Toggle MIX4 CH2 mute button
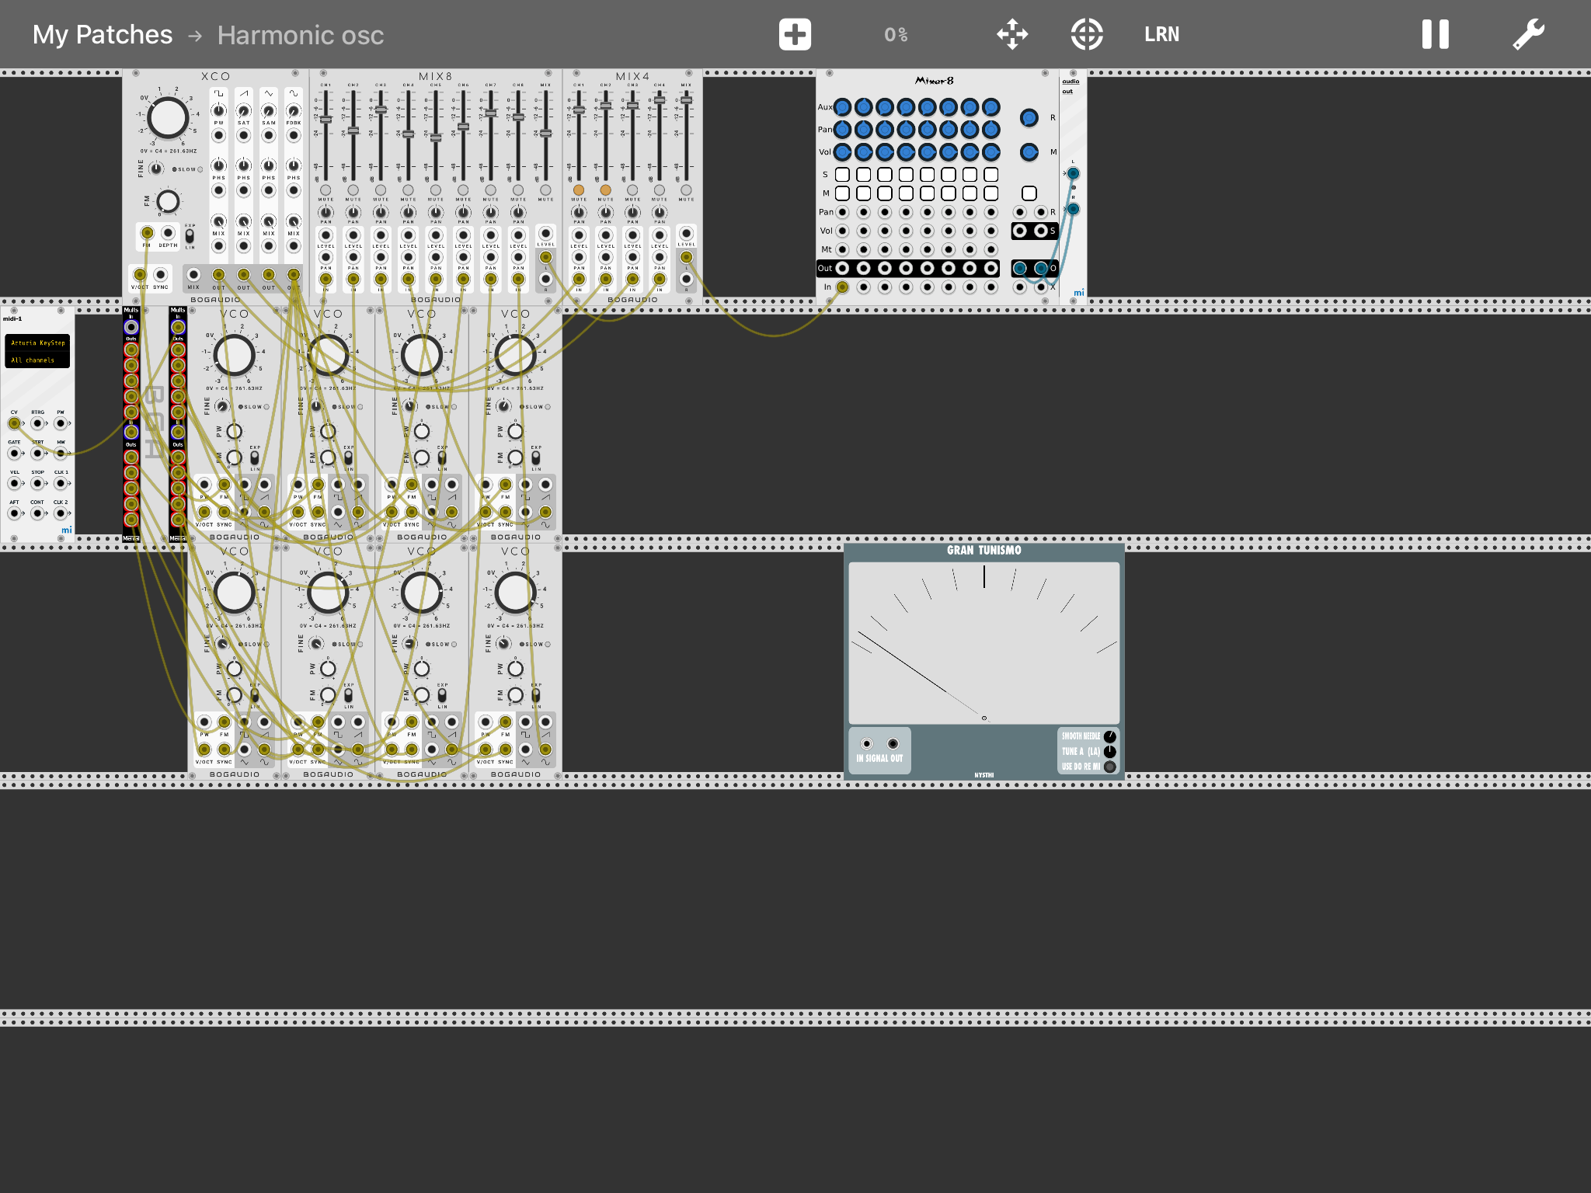1591x1193 pixels. (x=606, y=190)
